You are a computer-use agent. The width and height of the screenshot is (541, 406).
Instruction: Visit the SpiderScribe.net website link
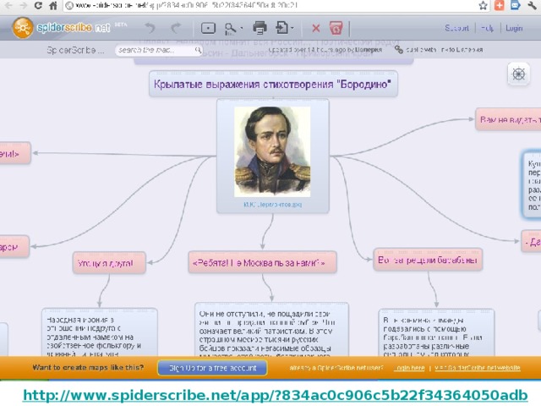tap(478, 368)
